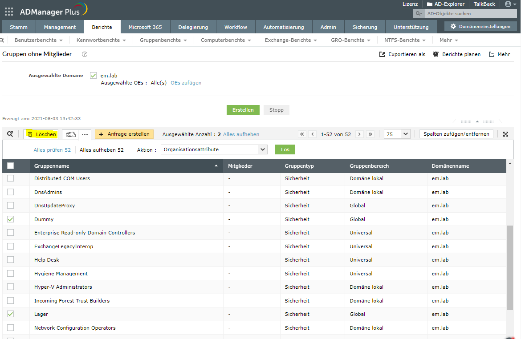Switch to the Microsoft 365 tab
This screenshot has height=339, width=521.
point(145,27)
